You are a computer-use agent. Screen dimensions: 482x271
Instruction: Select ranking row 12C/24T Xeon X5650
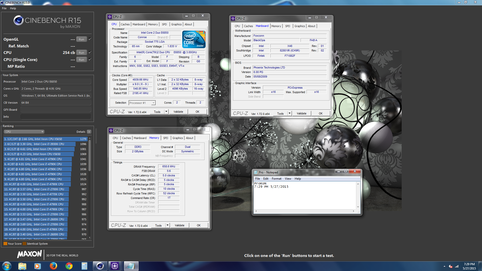coord(45,139)
